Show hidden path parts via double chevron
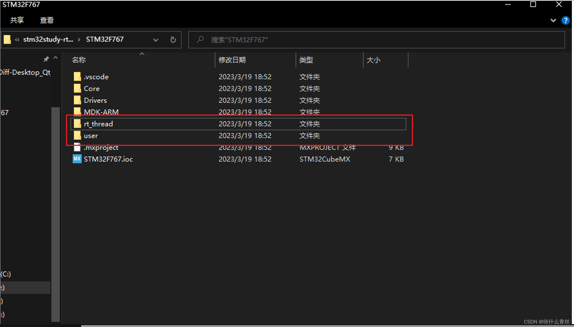Viewport: 574px width, 327px height. click(x=17, y=40)
